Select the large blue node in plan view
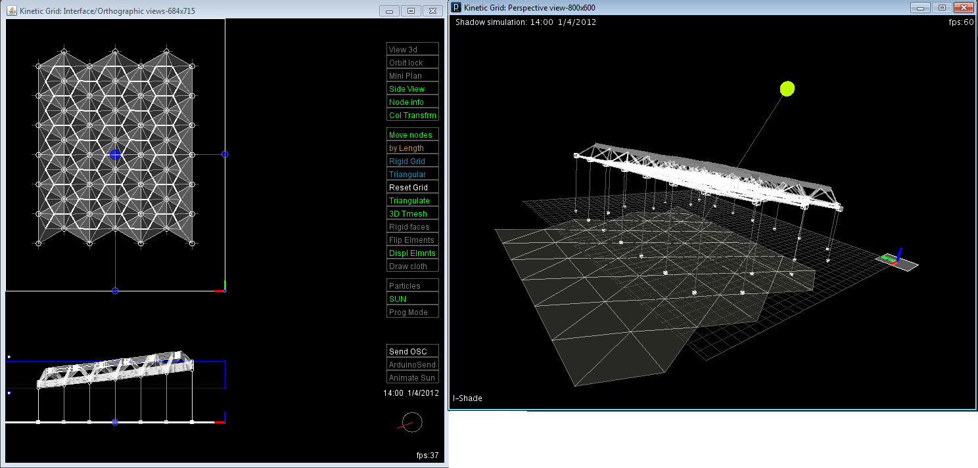The image size is (978, 468). [115, 154]
